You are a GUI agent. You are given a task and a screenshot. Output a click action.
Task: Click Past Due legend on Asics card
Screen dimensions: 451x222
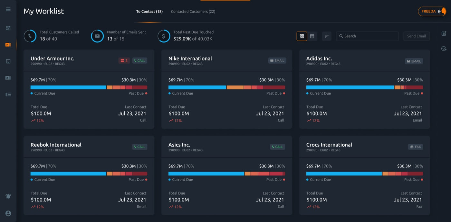pos(276,180)
